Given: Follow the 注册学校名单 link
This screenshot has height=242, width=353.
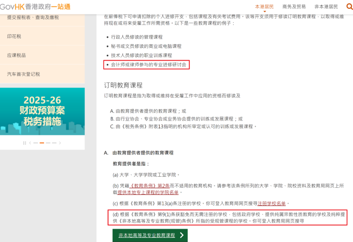Looking at the screenshot, I should (271, 203).
